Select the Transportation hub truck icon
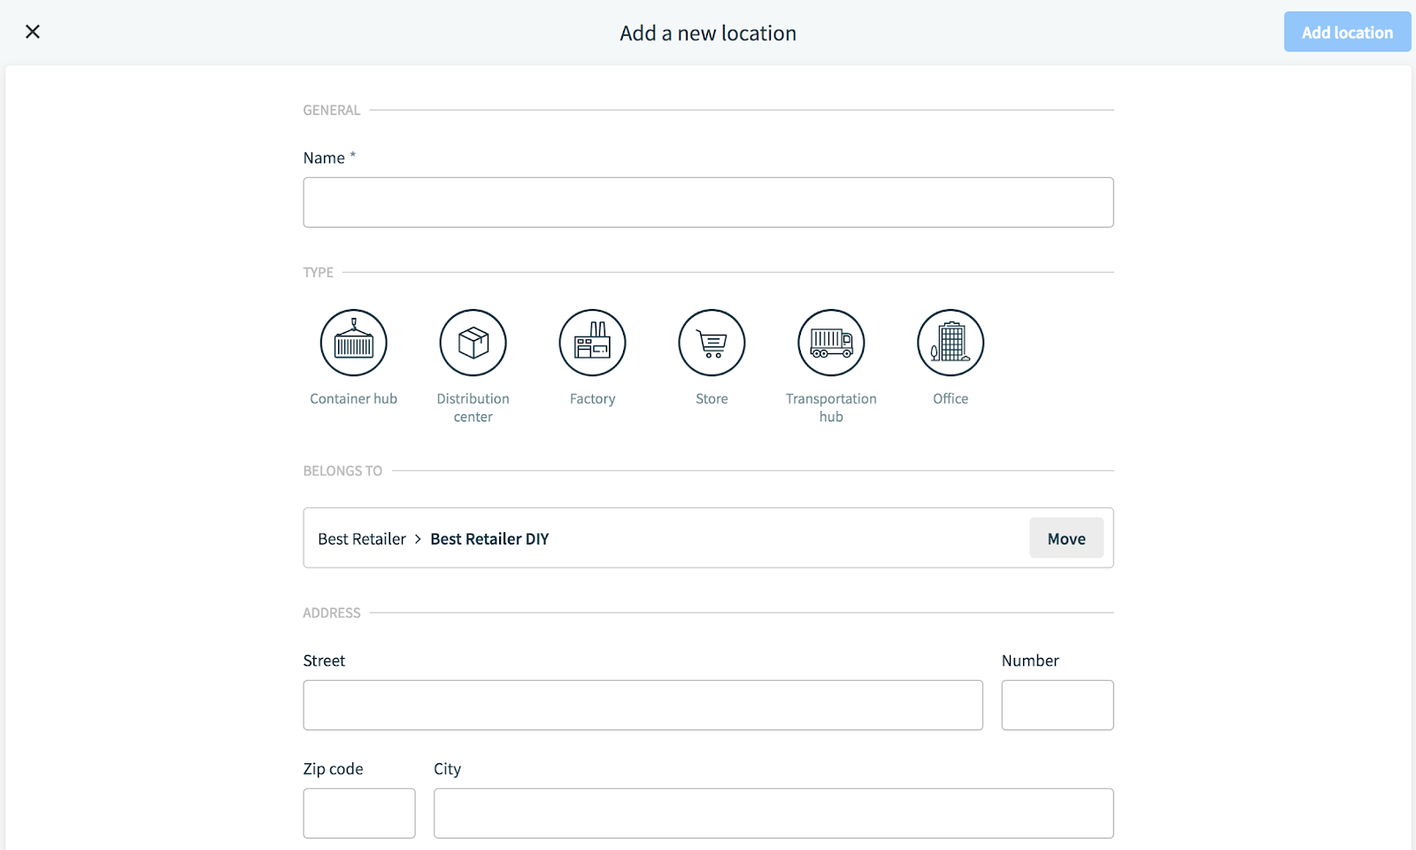Screen dimensions: 1416x850 coord(831,343)
